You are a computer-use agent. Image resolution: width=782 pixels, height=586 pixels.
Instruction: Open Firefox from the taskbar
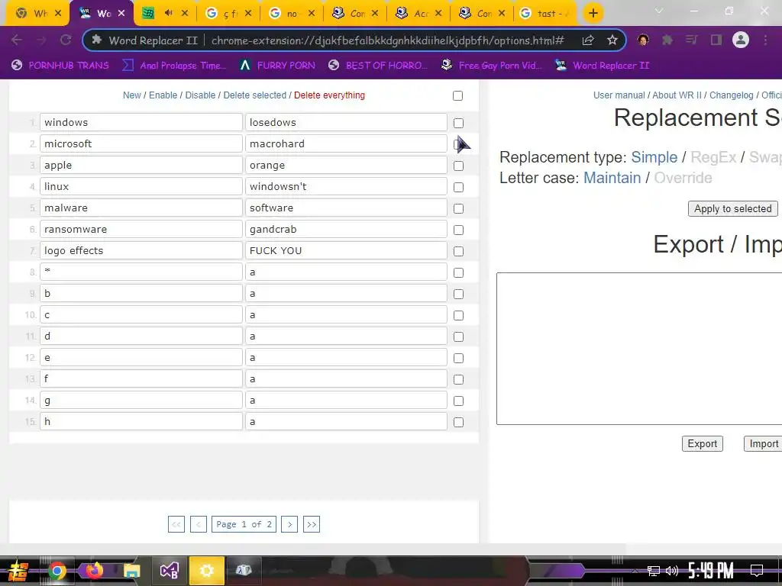point(94,570)
